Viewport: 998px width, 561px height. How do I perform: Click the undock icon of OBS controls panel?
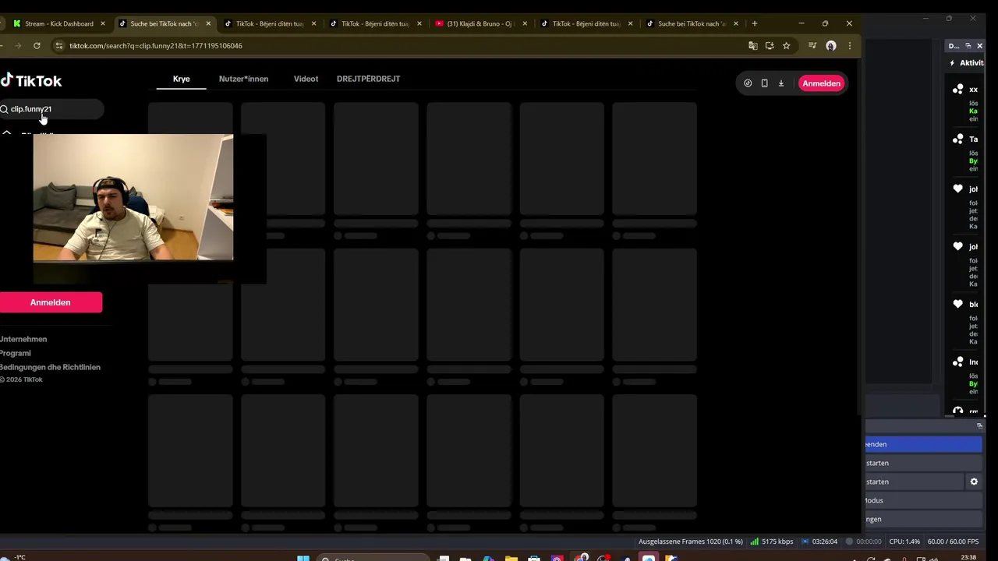tap(979, 425)
